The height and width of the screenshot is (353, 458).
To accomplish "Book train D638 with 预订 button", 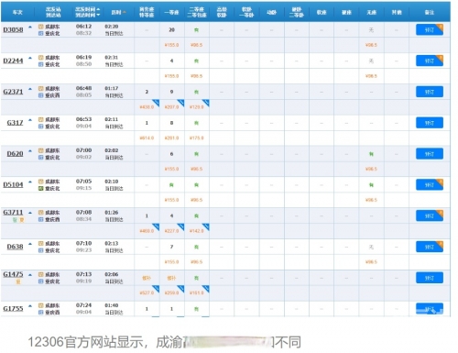I will (430, 247).
